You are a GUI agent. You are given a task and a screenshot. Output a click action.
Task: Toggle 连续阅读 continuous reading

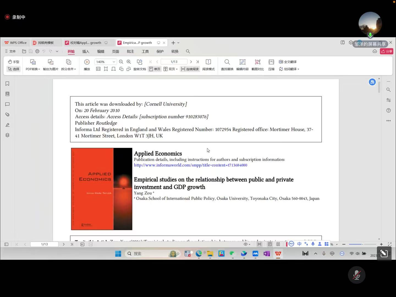[190, 69]
